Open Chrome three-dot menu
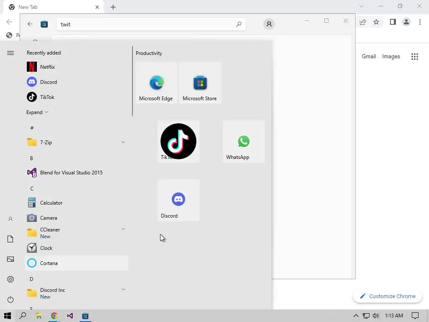 [420, 22]
